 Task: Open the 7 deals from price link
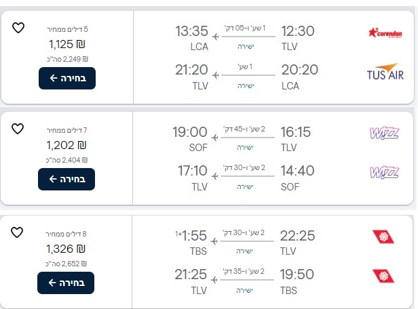[x=66, y=129]
